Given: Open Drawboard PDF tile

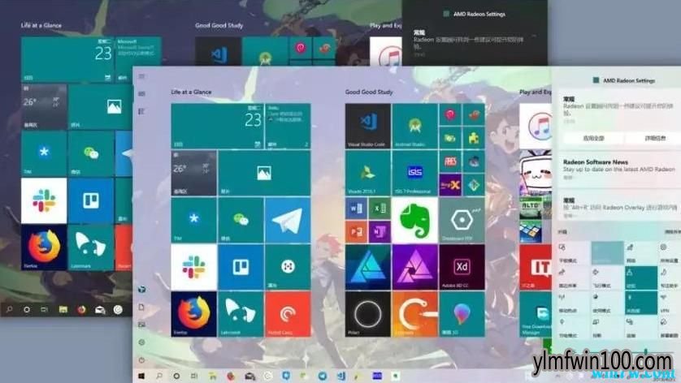Looking at the screenshot, I should (x=462, y=221).
